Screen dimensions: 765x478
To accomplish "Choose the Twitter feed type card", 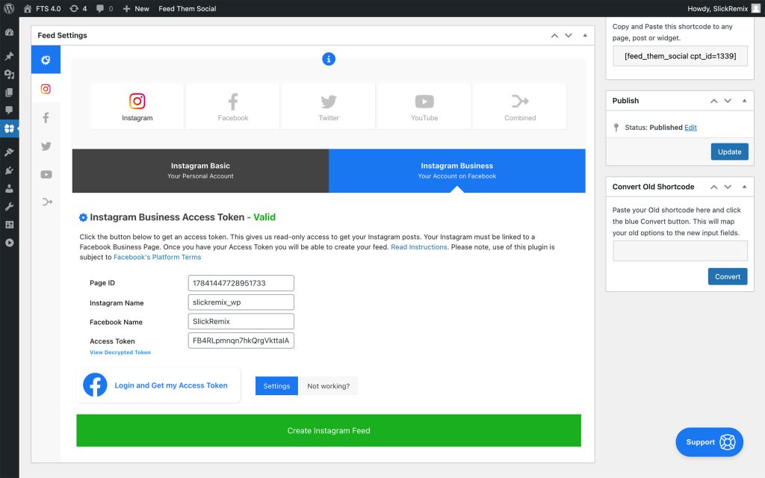I will (329, 106).
